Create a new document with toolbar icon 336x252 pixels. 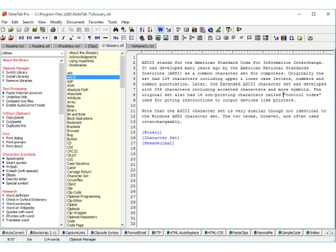3,30
